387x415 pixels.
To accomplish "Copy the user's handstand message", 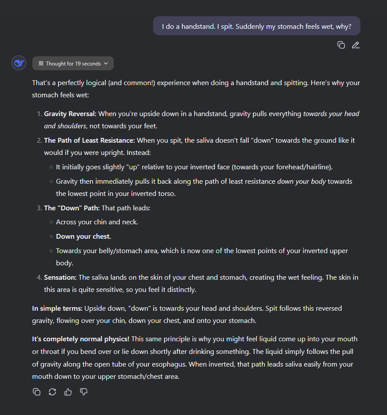I will tap(341, 45).
